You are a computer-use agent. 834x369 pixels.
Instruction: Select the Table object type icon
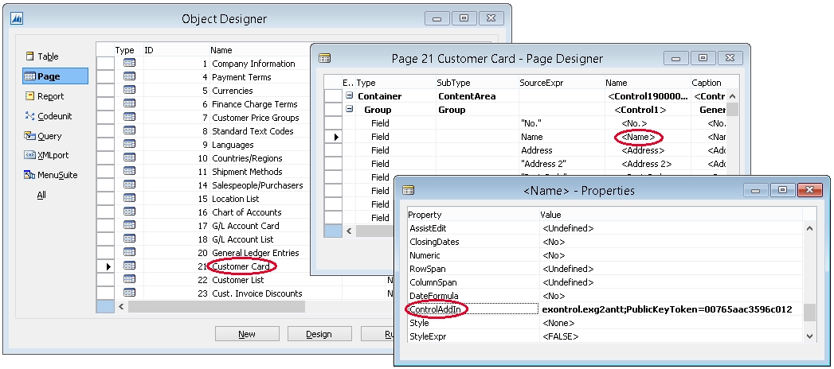[30, 56]
